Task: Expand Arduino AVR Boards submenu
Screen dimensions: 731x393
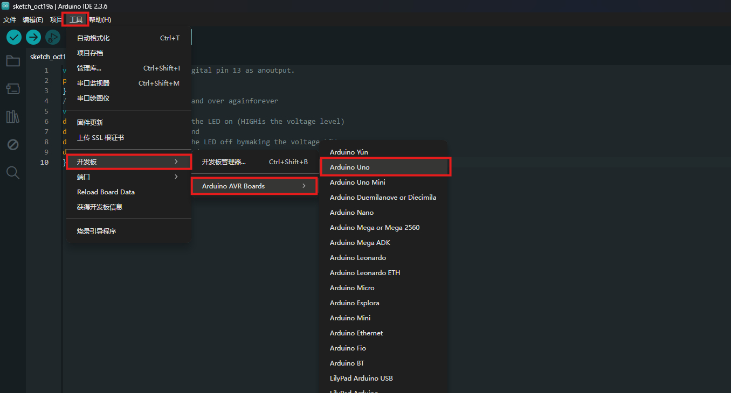Action: (x=254, y=186)
